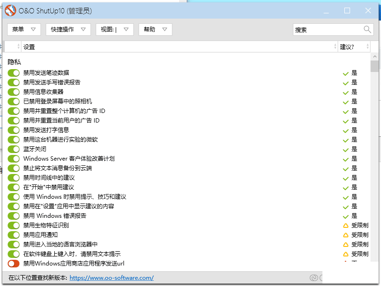Click the green checkmark beside 禁用信息收集器
This screenshot has height=286, width=381.
click(x=346, y=92)
